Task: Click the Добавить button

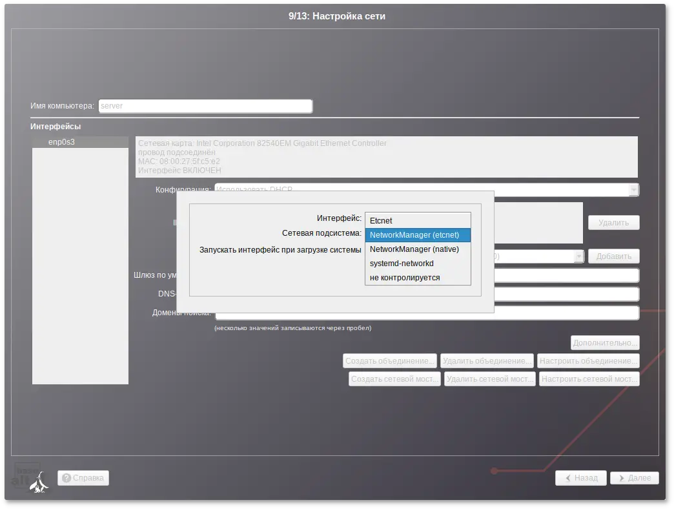Action: 613,256
